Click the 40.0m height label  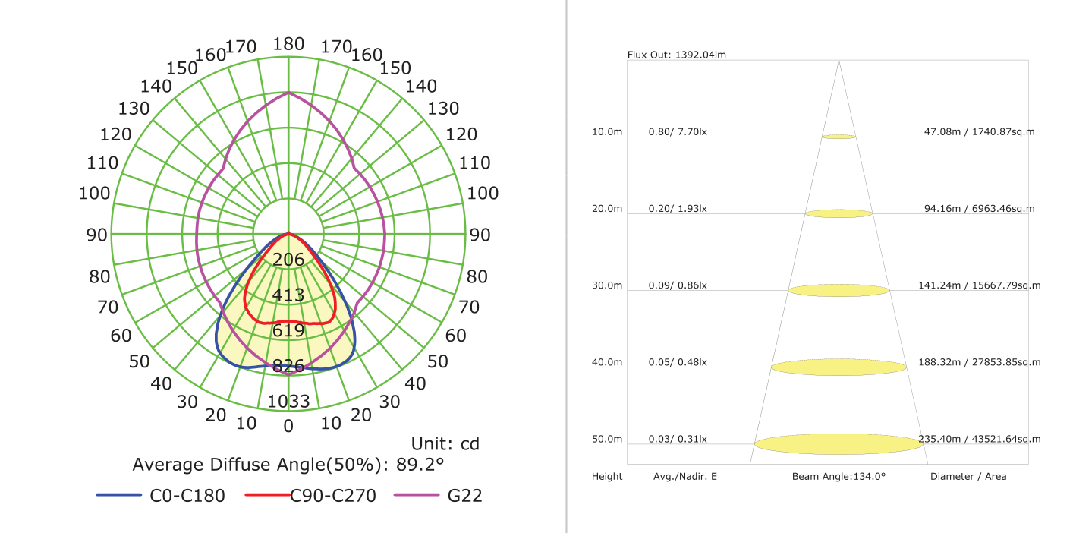(x=607, y=362)
